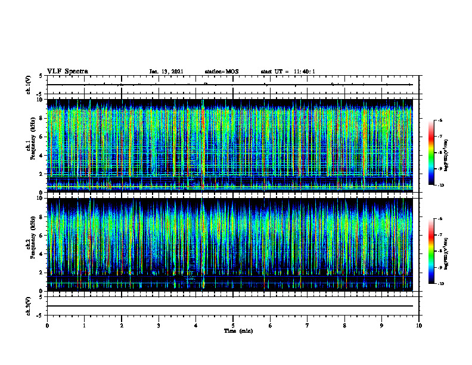Click the ch.2 "Frequency (kHz)" axis label
472x365 pixels.
click(33, 237)
